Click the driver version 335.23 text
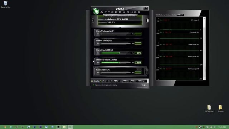The image size is (229, 129). tap(111, 22)
